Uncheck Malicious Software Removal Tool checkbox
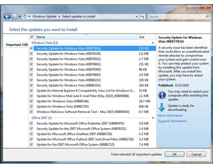 (31, 112)
